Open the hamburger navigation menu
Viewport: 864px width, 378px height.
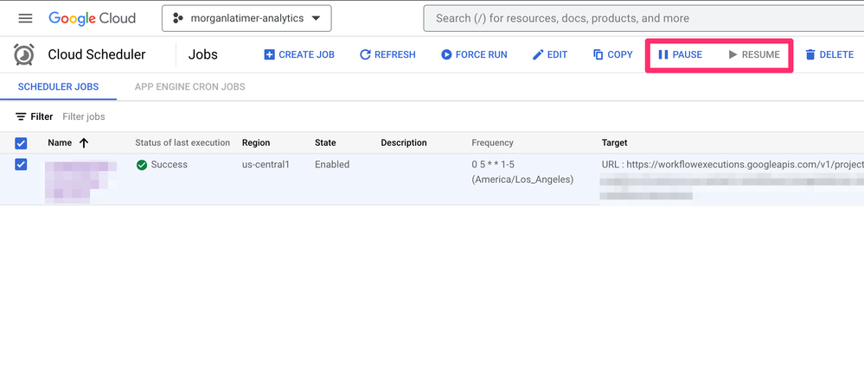[x=25, y=18]
